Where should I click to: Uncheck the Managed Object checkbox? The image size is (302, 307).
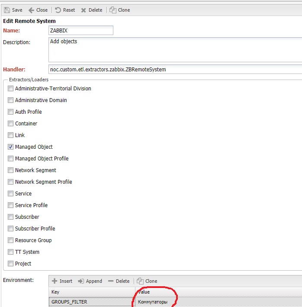coord(10,147)
